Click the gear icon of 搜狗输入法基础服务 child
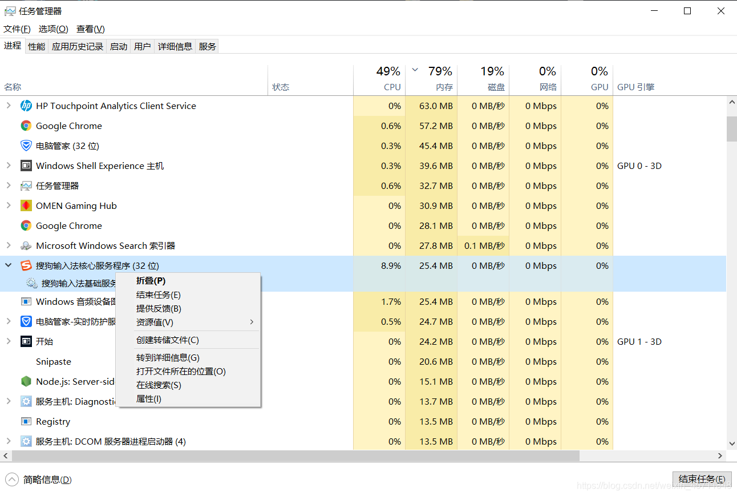This screenshot has width=737, height=496. (x=32, y=283)
